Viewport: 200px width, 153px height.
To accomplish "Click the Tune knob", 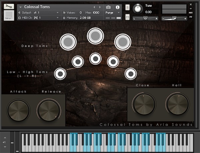I will coord(138,9).
